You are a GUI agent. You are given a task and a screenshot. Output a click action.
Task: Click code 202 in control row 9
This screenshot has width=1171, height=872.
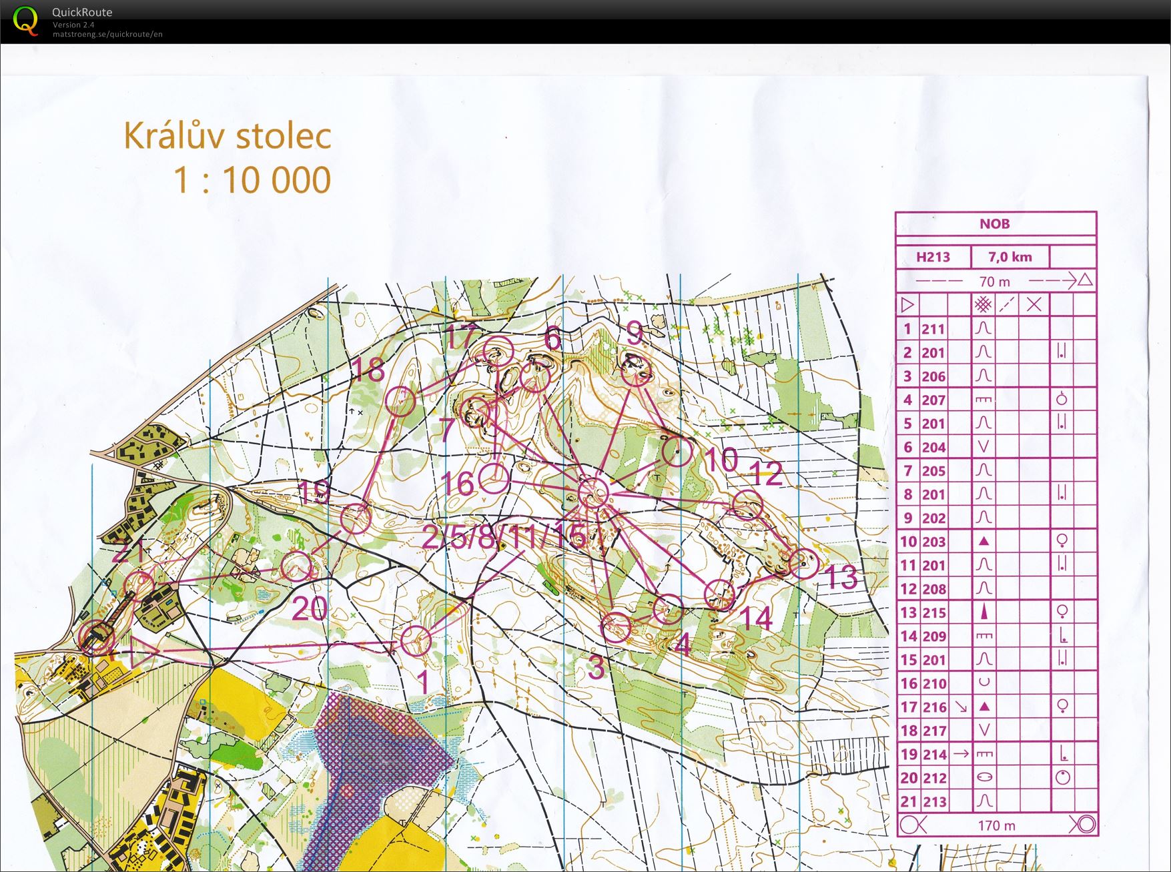(x=933, y=518)
